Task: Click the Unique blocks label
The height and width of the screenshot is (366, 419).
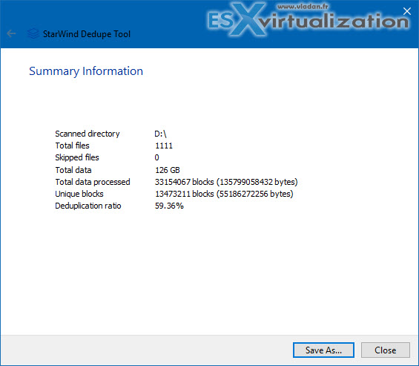Action: coord(79,194)
